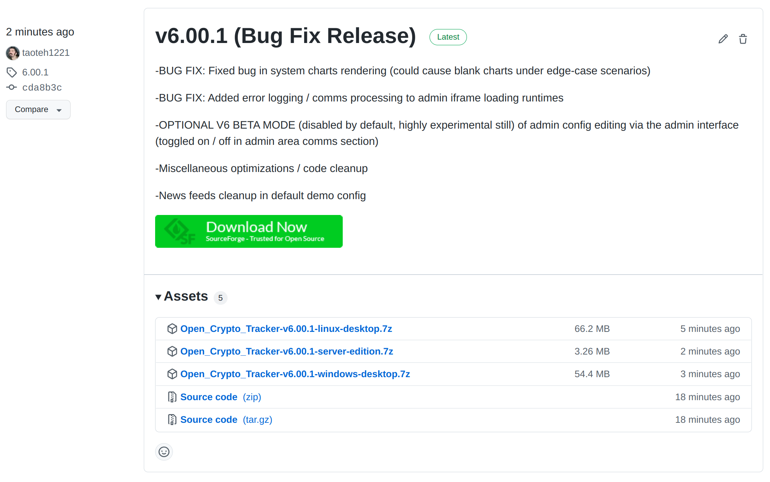Image resolution: width=770 pixels, height=482 pixels.
Task: Click the archive icon for server edition asset
Action: tap(172, 351)
